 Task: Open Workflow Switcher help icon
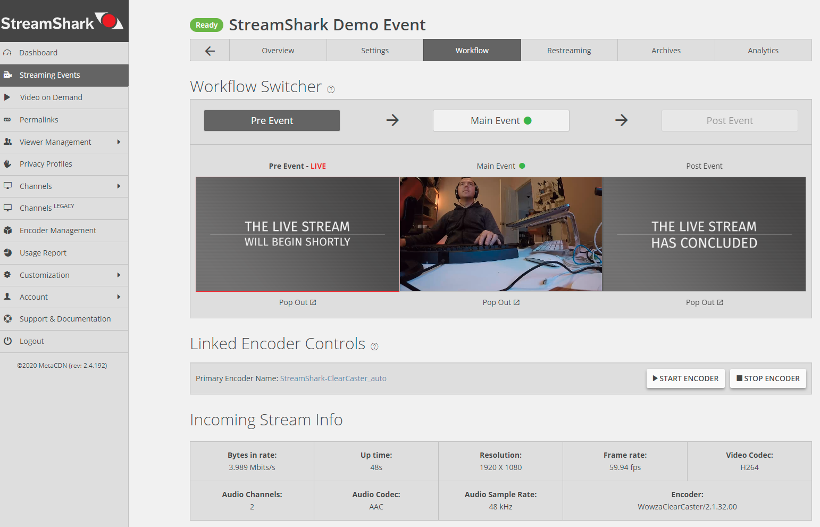point(331,89)
